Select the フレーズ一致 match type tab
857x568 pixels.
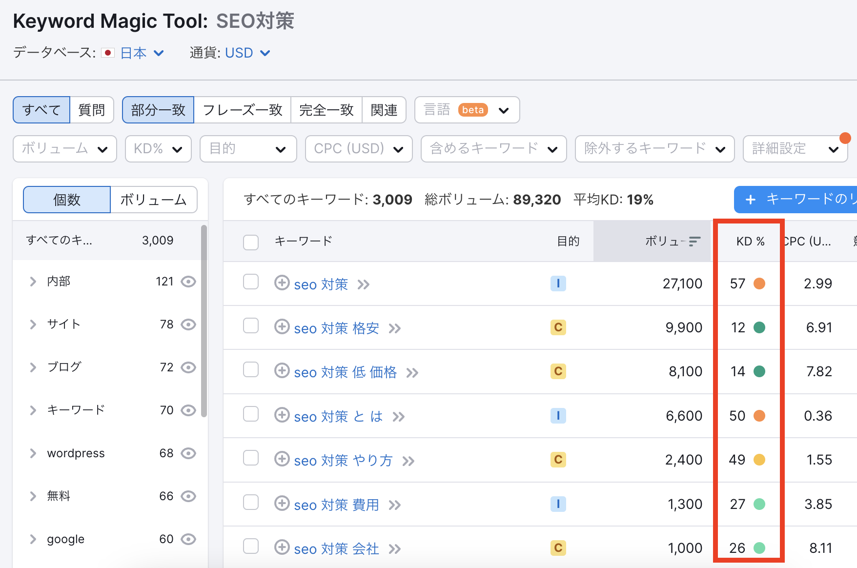click(x=243, y=110)
